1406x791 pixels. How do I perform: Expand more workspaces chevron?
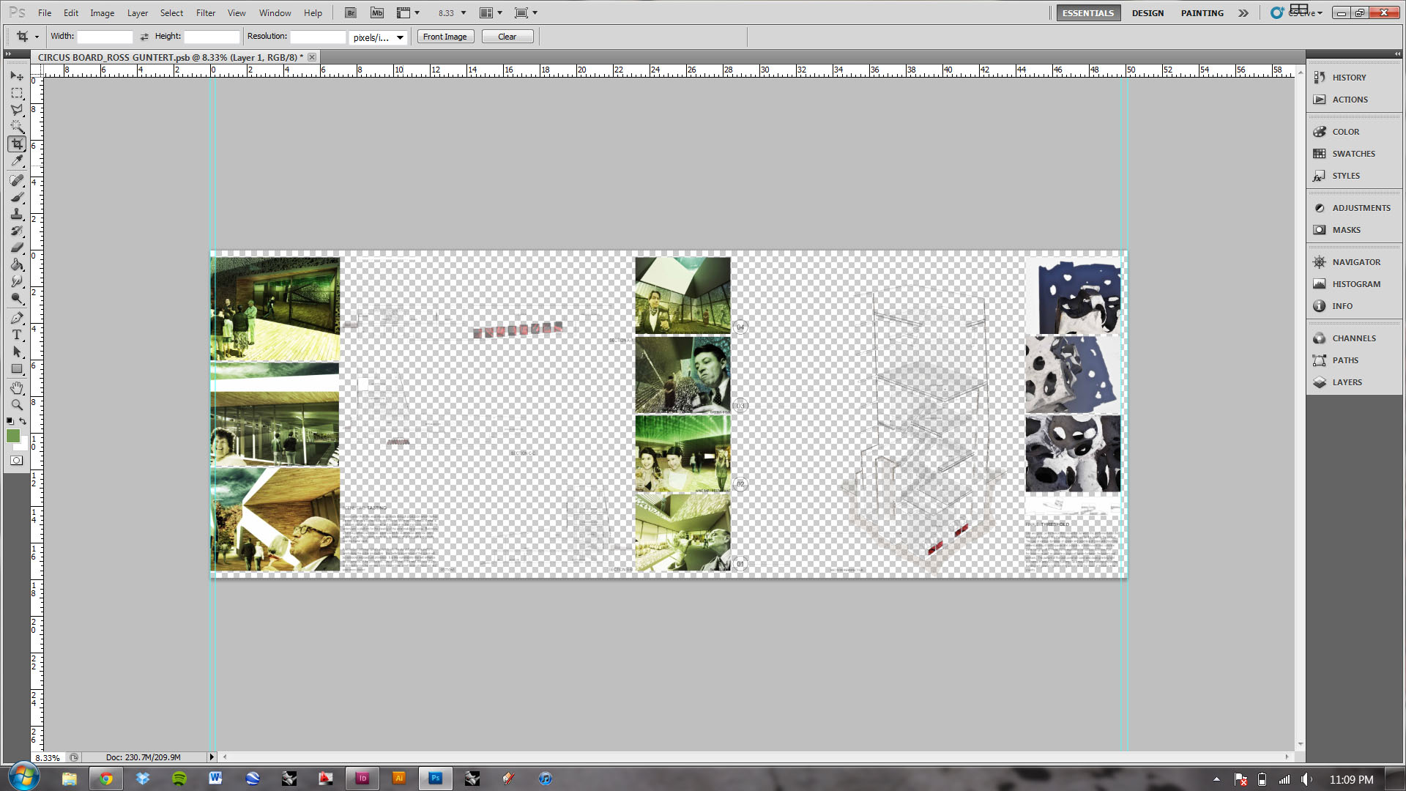[1243, 13]
